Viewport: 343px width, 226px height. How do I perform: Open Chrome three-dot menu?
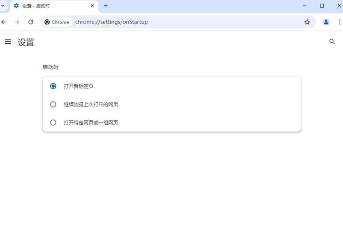(339, 22)
